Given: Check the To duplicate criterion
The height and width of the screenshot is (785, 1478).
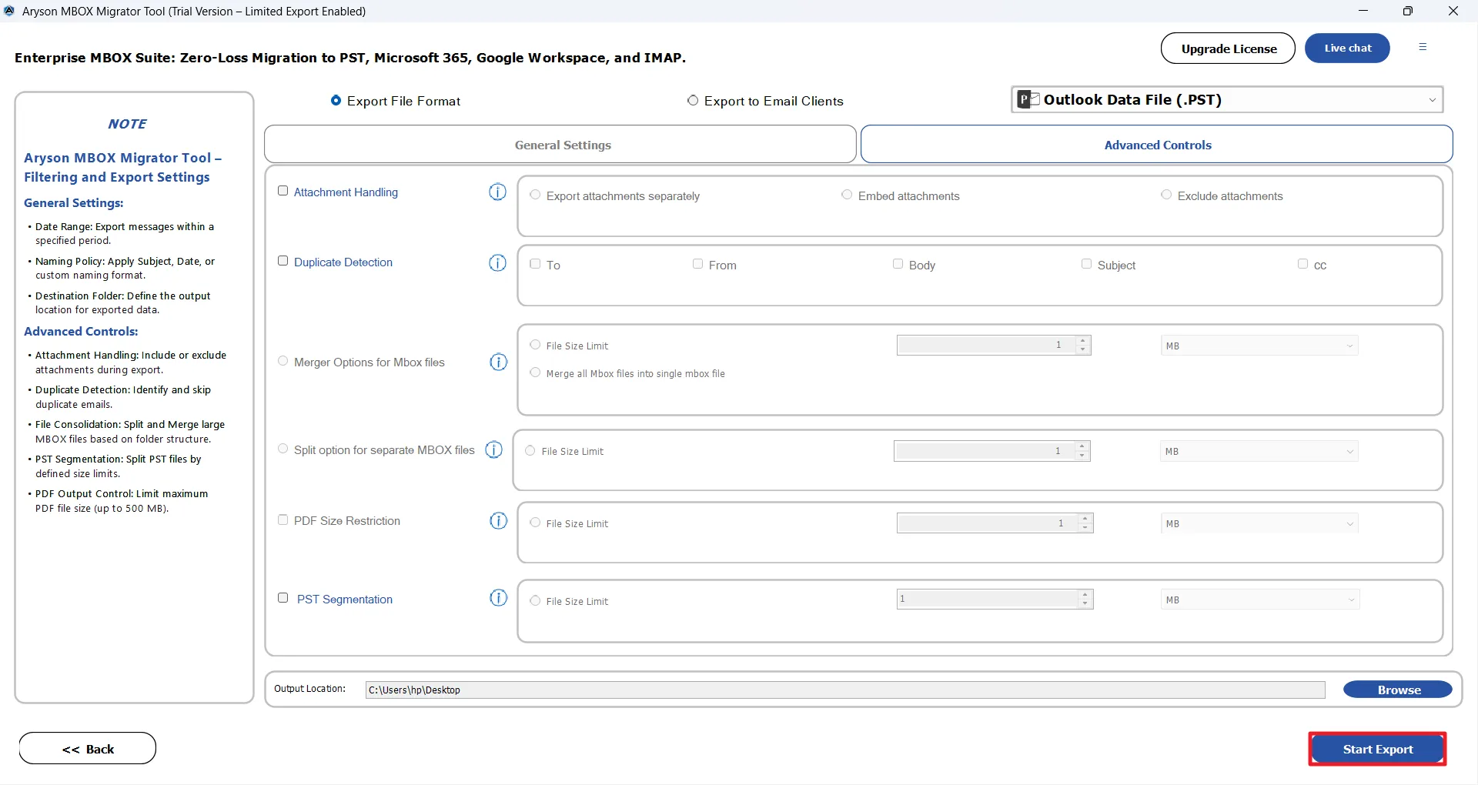Looking at the screenshot, I should click(535, 264).
